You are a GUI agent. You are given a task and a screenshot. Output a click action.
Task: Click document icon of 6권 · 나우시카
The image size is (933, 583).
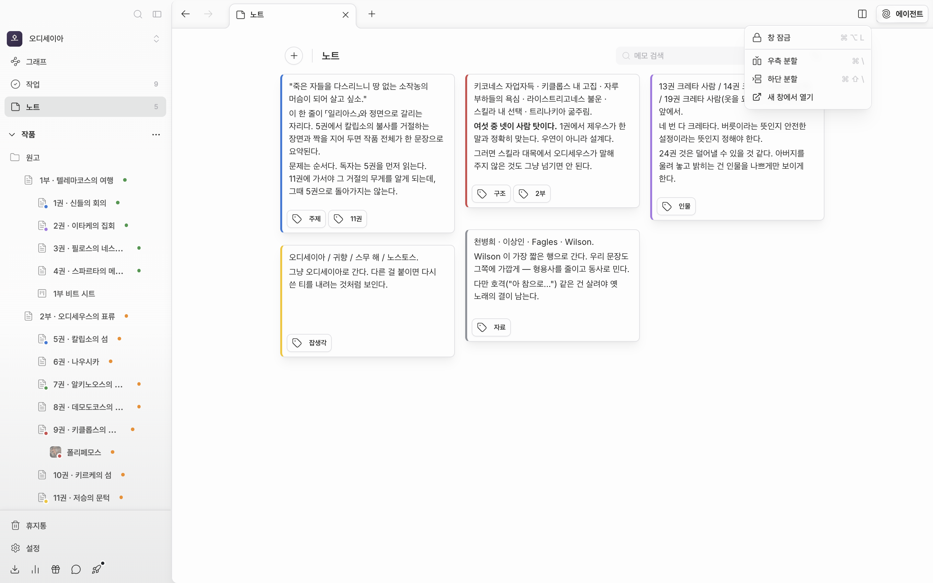(42, 362)
